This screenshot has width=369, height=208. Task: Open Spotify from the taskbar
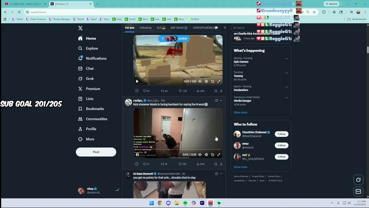tap(185, 203)
